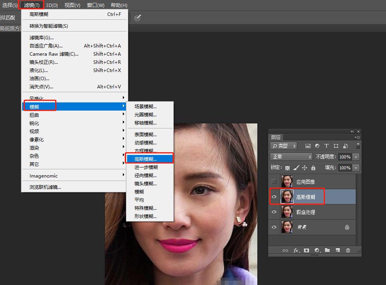The width and height of the screenshot is (386, 285).
Task: Create a new adjustment layer
Action: click(316, 250)
